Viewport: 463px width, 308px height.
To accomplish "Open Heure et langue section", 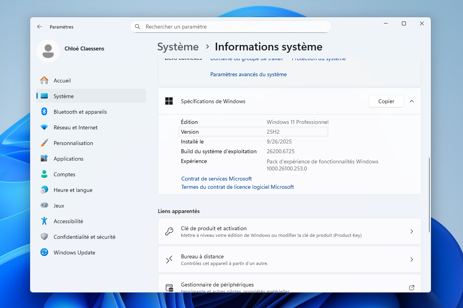I will tap(73, 190).
